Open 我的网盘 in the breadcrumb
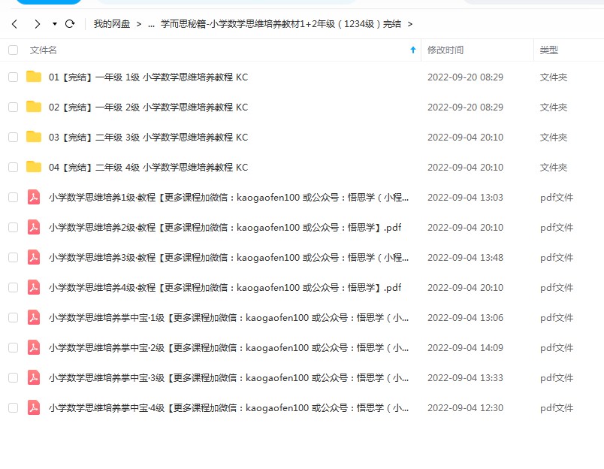 point(112,24)
